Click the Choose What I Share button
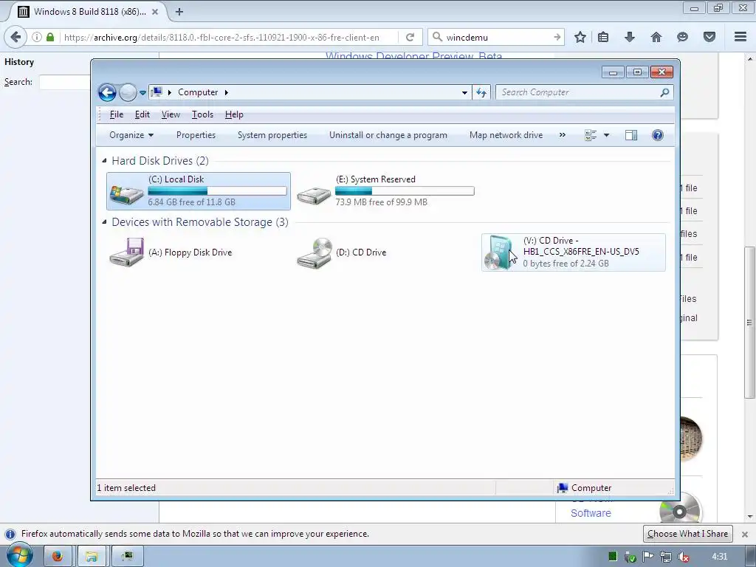 (x=687, y=534)
